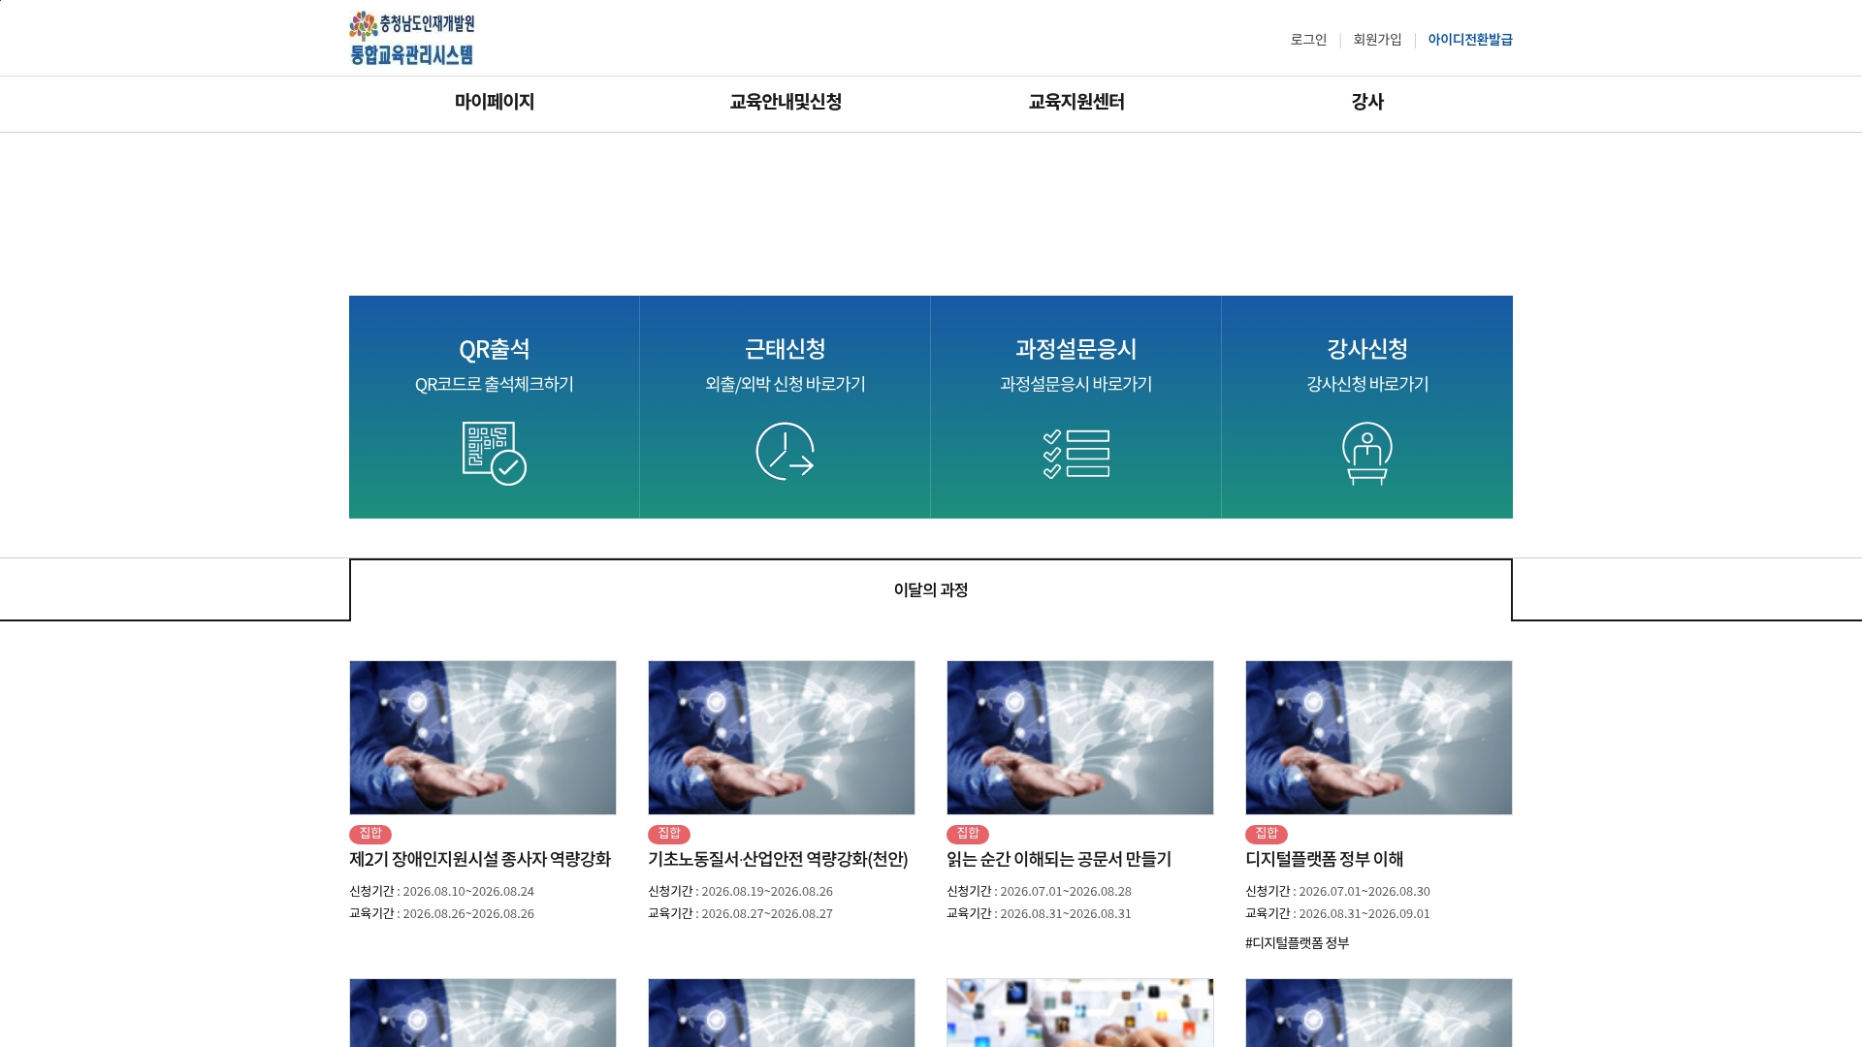Click 신청기간 2026.07.01~2026.08.30 text

pyautogui.click(x=1338, y=891)
